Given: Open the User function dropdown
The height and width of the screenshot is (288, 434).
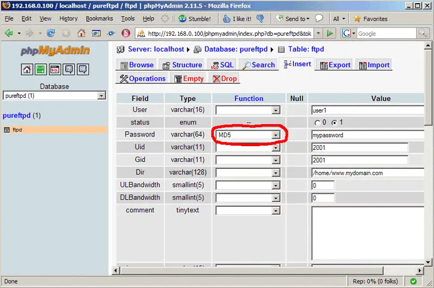Looking at the screenshot, I should [x=248, y=110].
